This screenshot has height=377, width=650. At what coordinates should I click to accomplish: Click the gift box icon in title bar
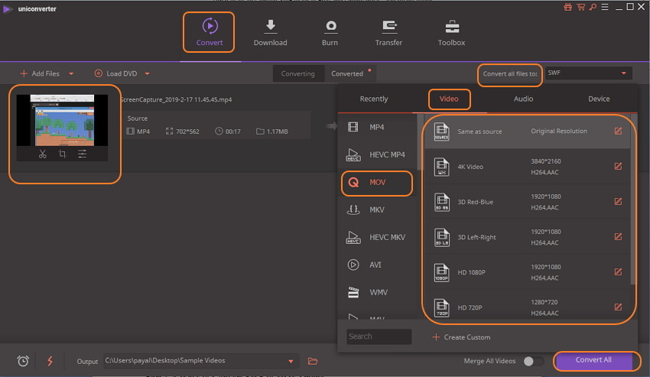(x=568, y=7)
